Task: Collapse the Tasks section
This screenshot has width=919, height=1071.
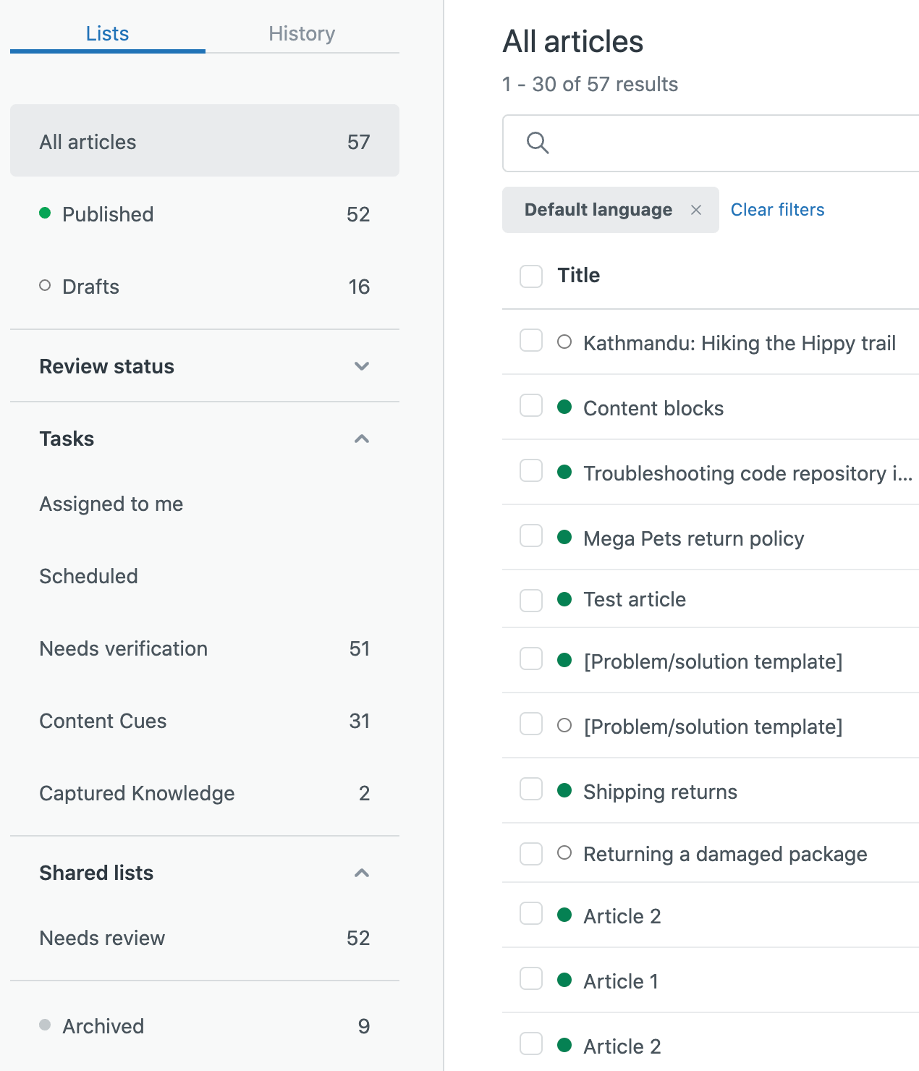Action: 362,439
